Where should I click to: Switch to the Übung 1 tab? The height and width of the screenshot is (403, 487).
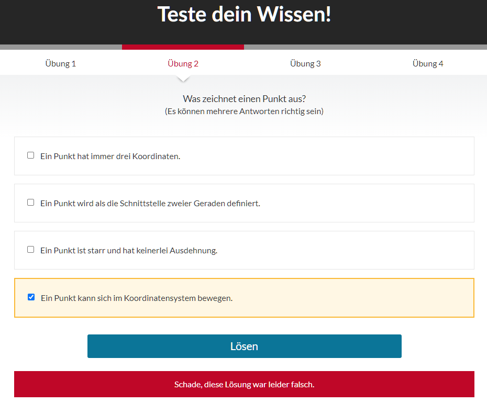pos(61,63)
